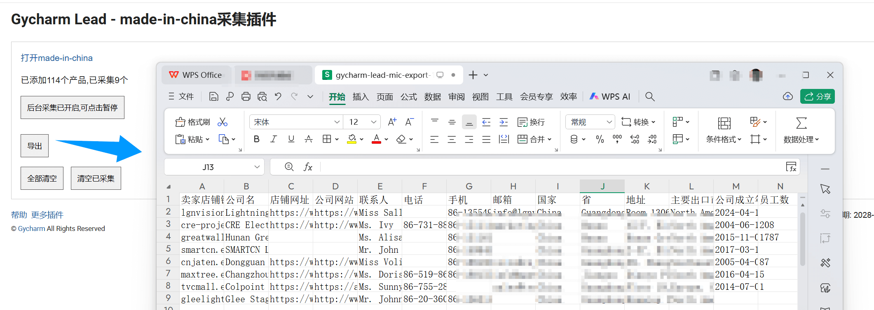Toggle underline formatting U

pos(291,139)
